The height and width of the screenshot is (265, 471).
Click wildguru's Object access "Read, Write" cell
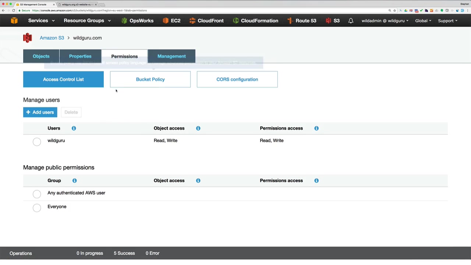coord(166,141)
